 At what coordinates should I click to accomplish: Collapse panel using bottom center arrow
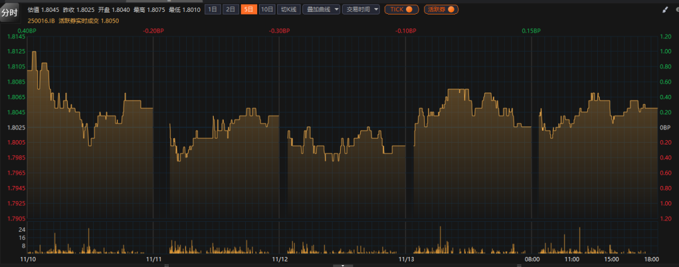[342, 264]
